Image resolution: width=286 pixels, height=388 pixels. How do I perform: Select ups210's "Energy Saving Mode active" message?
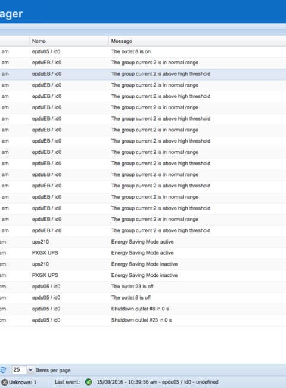[x=142, y=242]
